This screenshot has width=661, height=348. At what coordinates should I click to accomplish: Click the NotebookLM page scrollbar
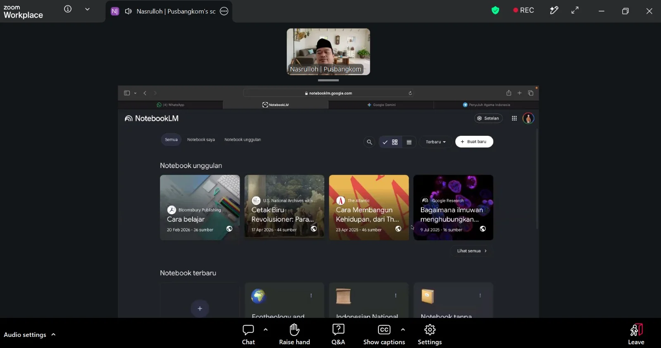pyautogui.click(x=537, y=179)
